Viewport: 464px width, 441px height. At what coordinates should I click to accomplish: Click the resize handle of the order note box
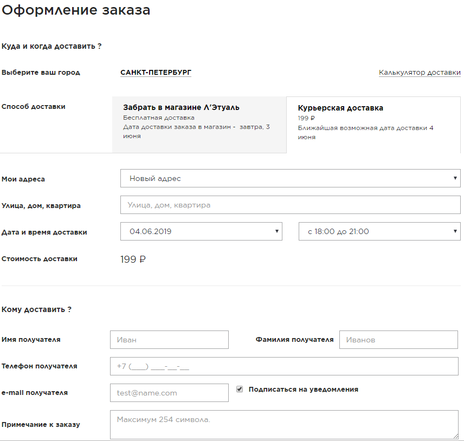point(455,436)
